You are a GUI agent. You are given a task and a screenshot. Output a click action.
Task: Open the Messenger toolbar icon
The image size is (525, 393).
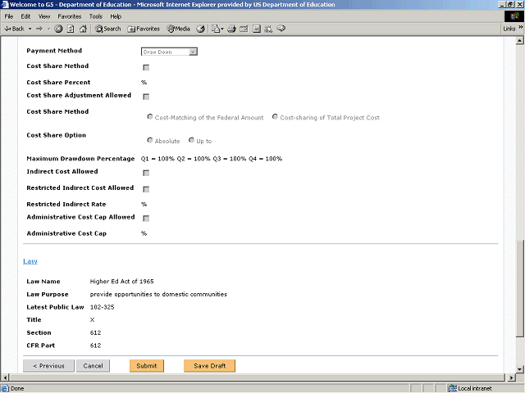click(x=281, y=29)
